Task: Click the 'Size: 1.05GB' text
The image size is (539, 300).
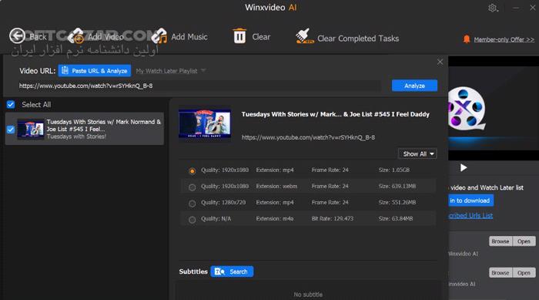Action: click(394, 170)
